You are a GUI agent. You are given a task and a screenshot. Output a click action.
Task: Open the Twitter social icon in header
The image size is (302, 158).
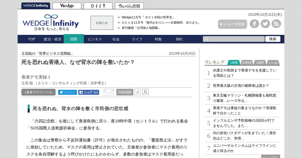[265, 24]
